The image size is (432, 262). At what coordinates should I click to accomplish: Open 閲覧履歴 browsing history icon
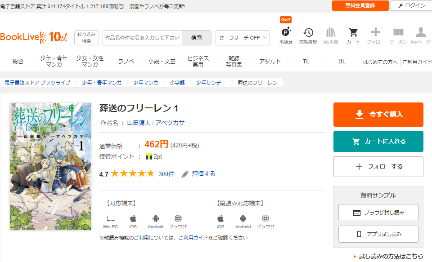pyautogui.click(x=308, y=33)
